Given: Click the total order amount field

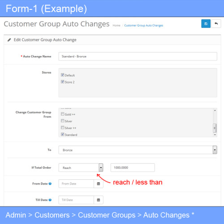Looking at the screenshot, I should coord(133,168).
